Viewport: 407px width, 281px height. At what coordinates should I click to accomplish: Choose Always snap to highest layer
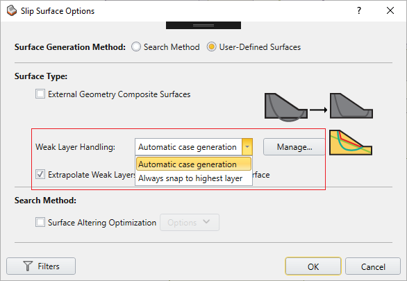coord(194,178)
